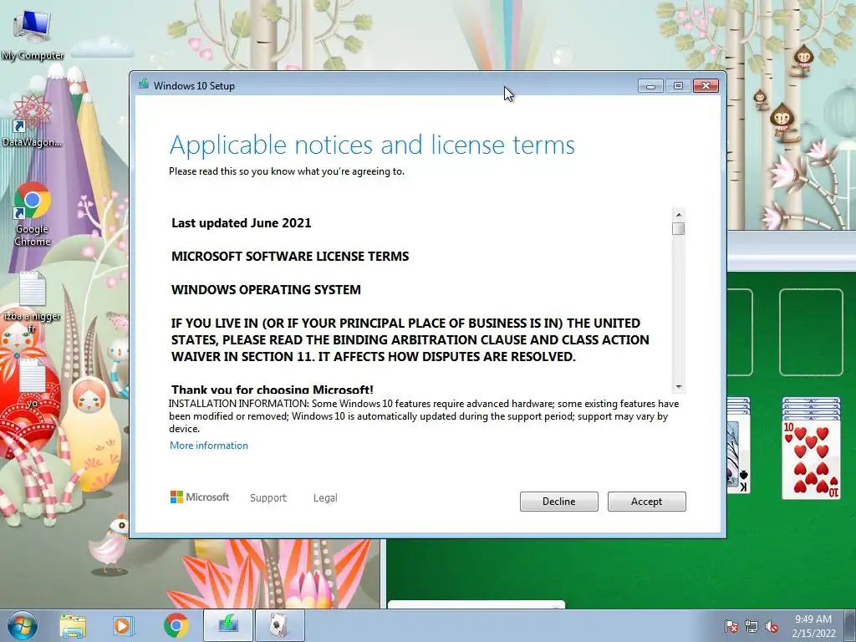Click "Thank you for choosing Microsoft!" line
This screenshot has width=856, height=642.
coord(273,390)
